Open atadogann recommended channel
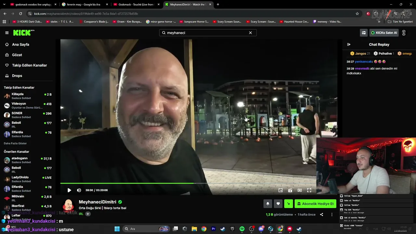The width and height of the screenshot is (416, 234). 28,160
